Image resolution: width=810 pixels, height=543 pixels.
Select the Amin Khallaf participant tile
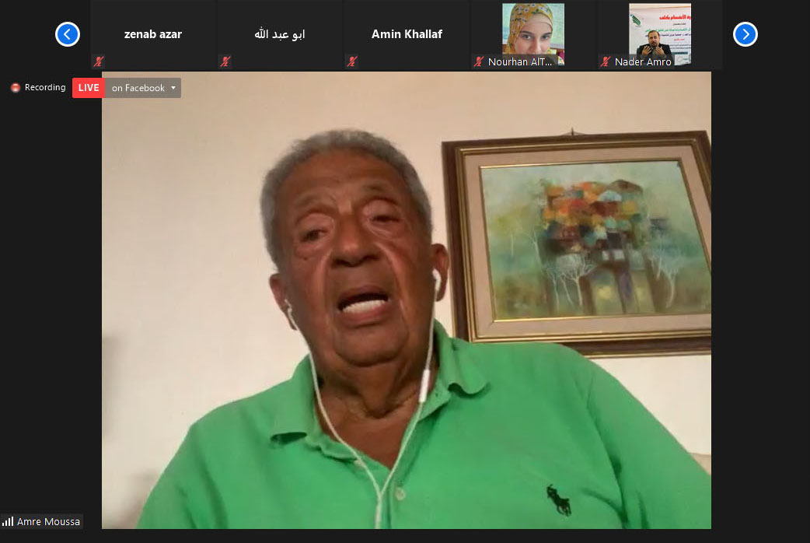coord(407,34)
